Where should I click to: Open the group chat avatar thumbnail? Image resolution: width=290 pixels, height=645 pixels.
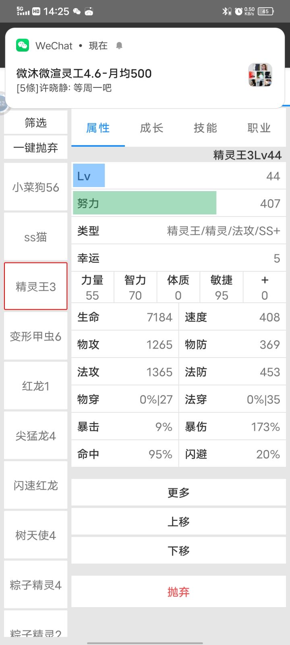(260, 75)
